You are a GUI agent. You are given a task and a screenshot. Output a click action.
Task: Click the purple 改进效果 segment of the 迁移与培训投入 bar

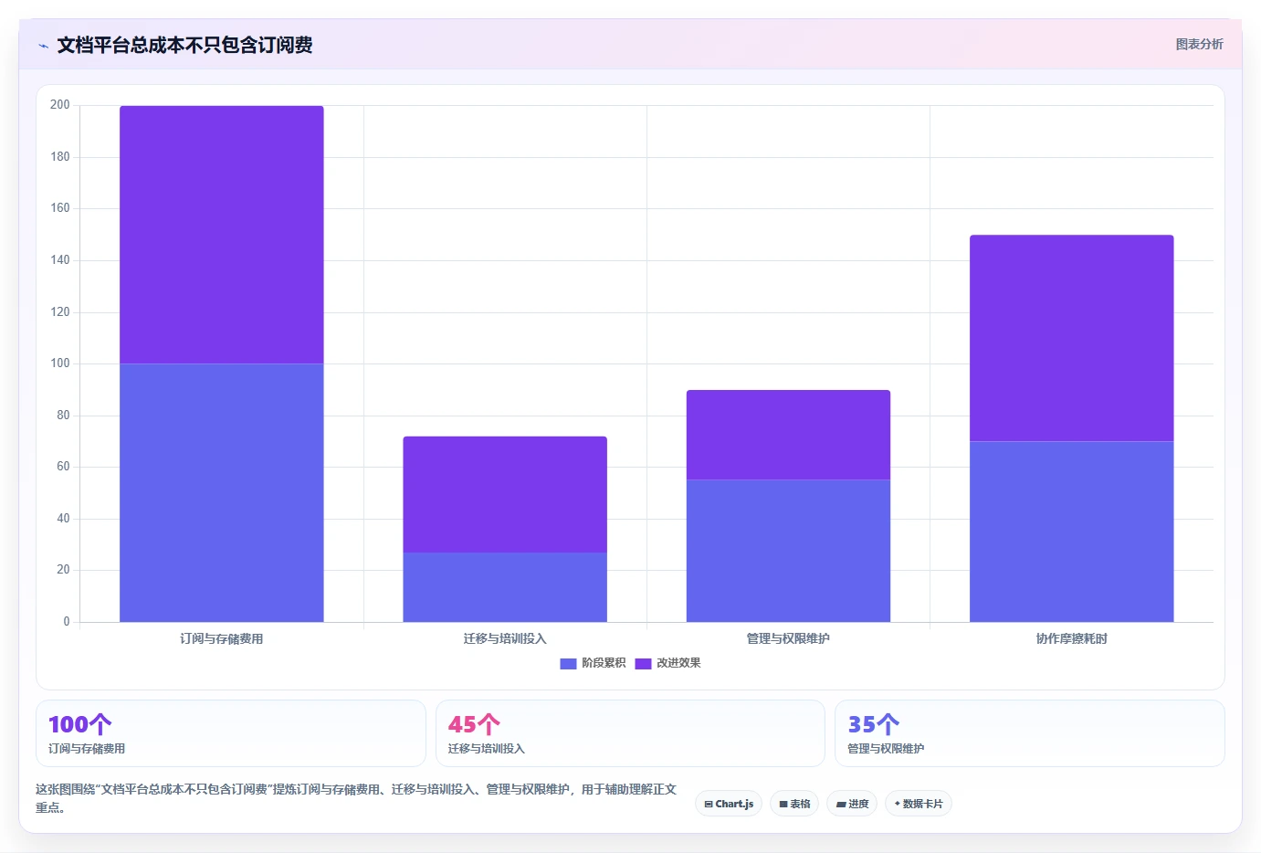coord(505,494)
